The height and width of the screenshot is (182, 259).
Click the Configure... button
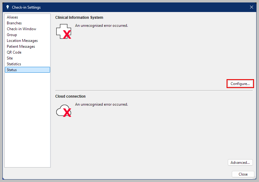240,83
